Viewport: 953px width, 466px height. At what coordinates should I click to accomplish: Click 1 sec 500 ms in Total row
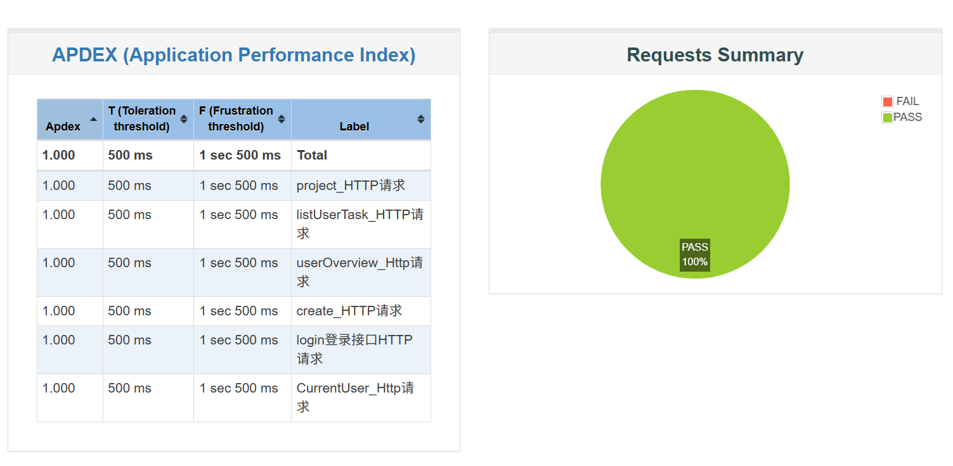(240, 155)
